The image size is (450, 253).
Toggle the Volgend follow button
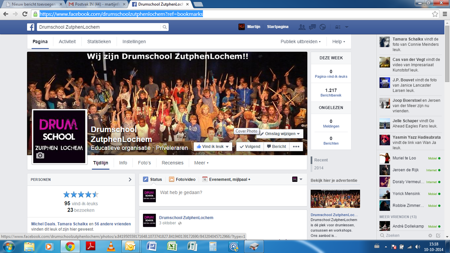[x=250, y=147]
